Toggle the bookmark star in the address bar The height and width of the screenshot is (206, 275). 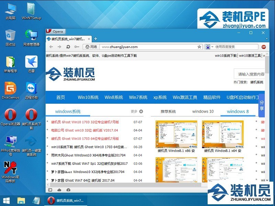[x=199, y=46]
